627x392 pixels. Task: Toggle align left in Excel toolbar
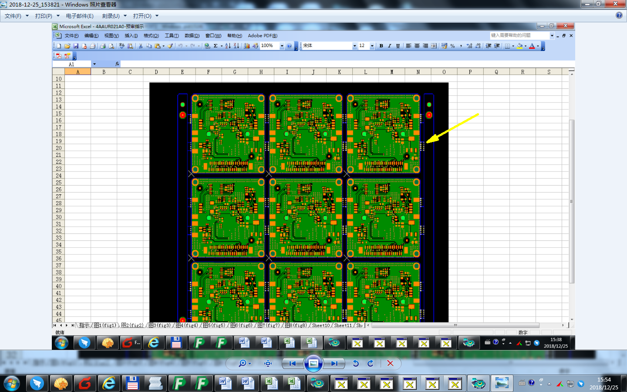(408, 46)
